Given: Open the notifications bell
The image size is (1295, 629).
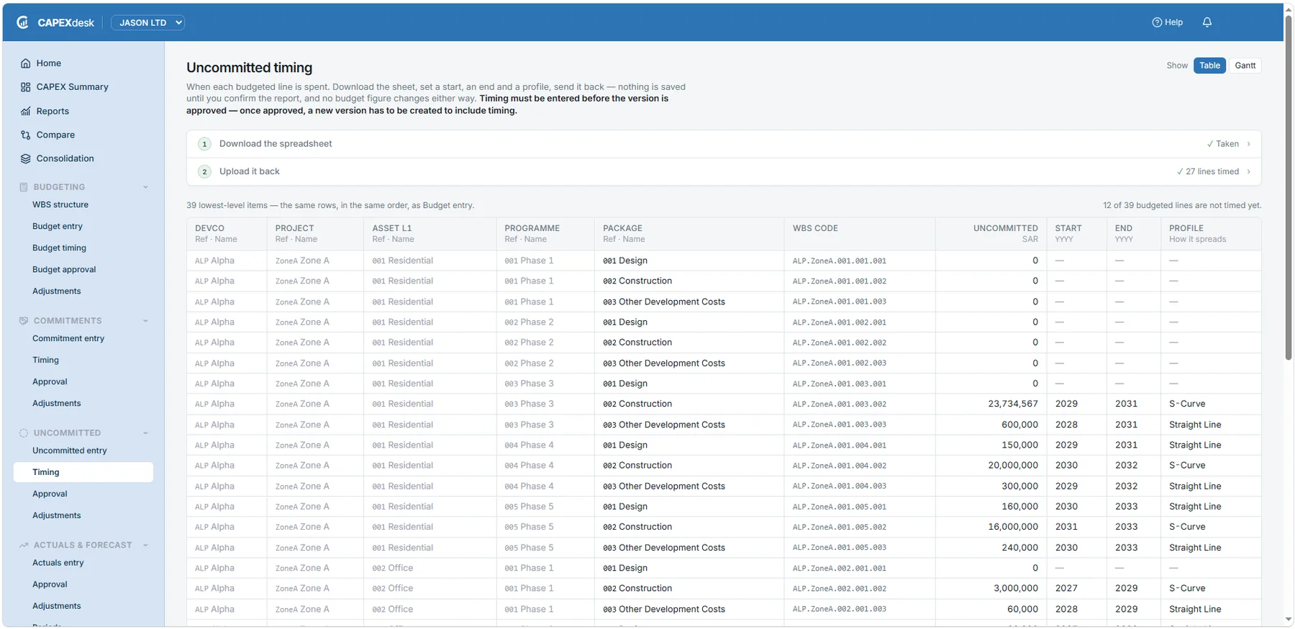Looking at the screenshot, I should coord(1207,22).
